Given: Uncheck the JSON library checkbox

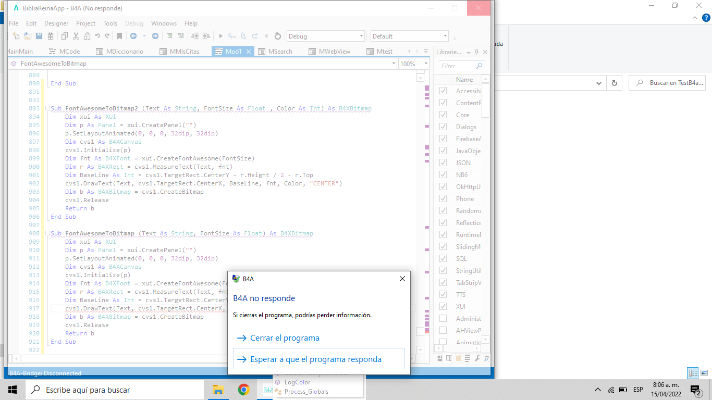Looking at the screenshot, I should pyautogui.click(x=443, y=162).
